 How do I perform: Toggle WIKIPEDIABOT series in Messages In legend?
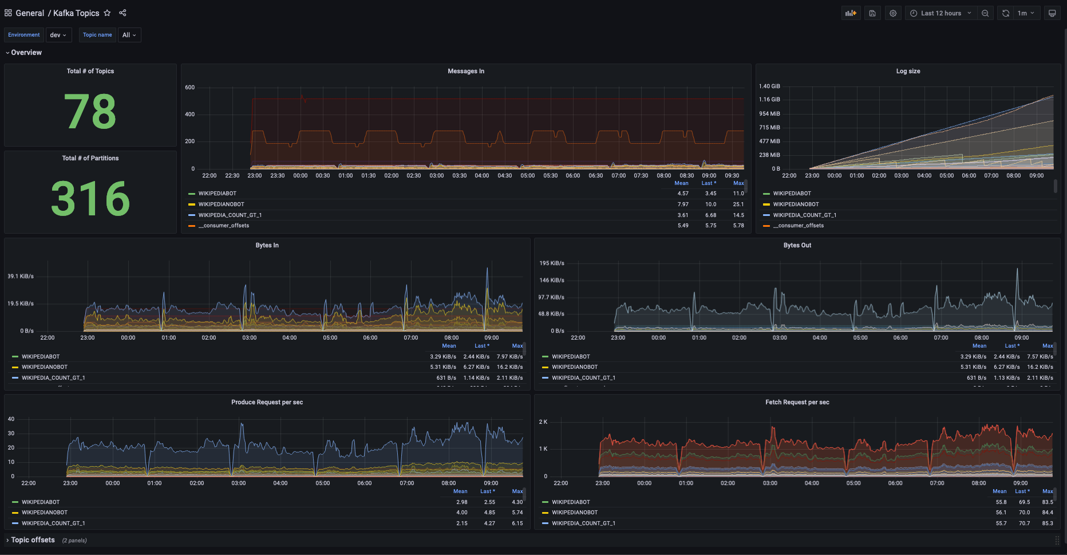click(218, 194)
